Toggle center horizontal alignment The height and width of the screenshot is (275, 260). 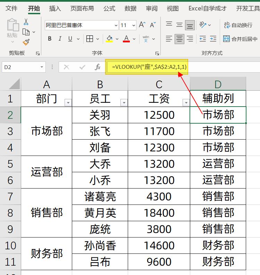click(179, 39)
